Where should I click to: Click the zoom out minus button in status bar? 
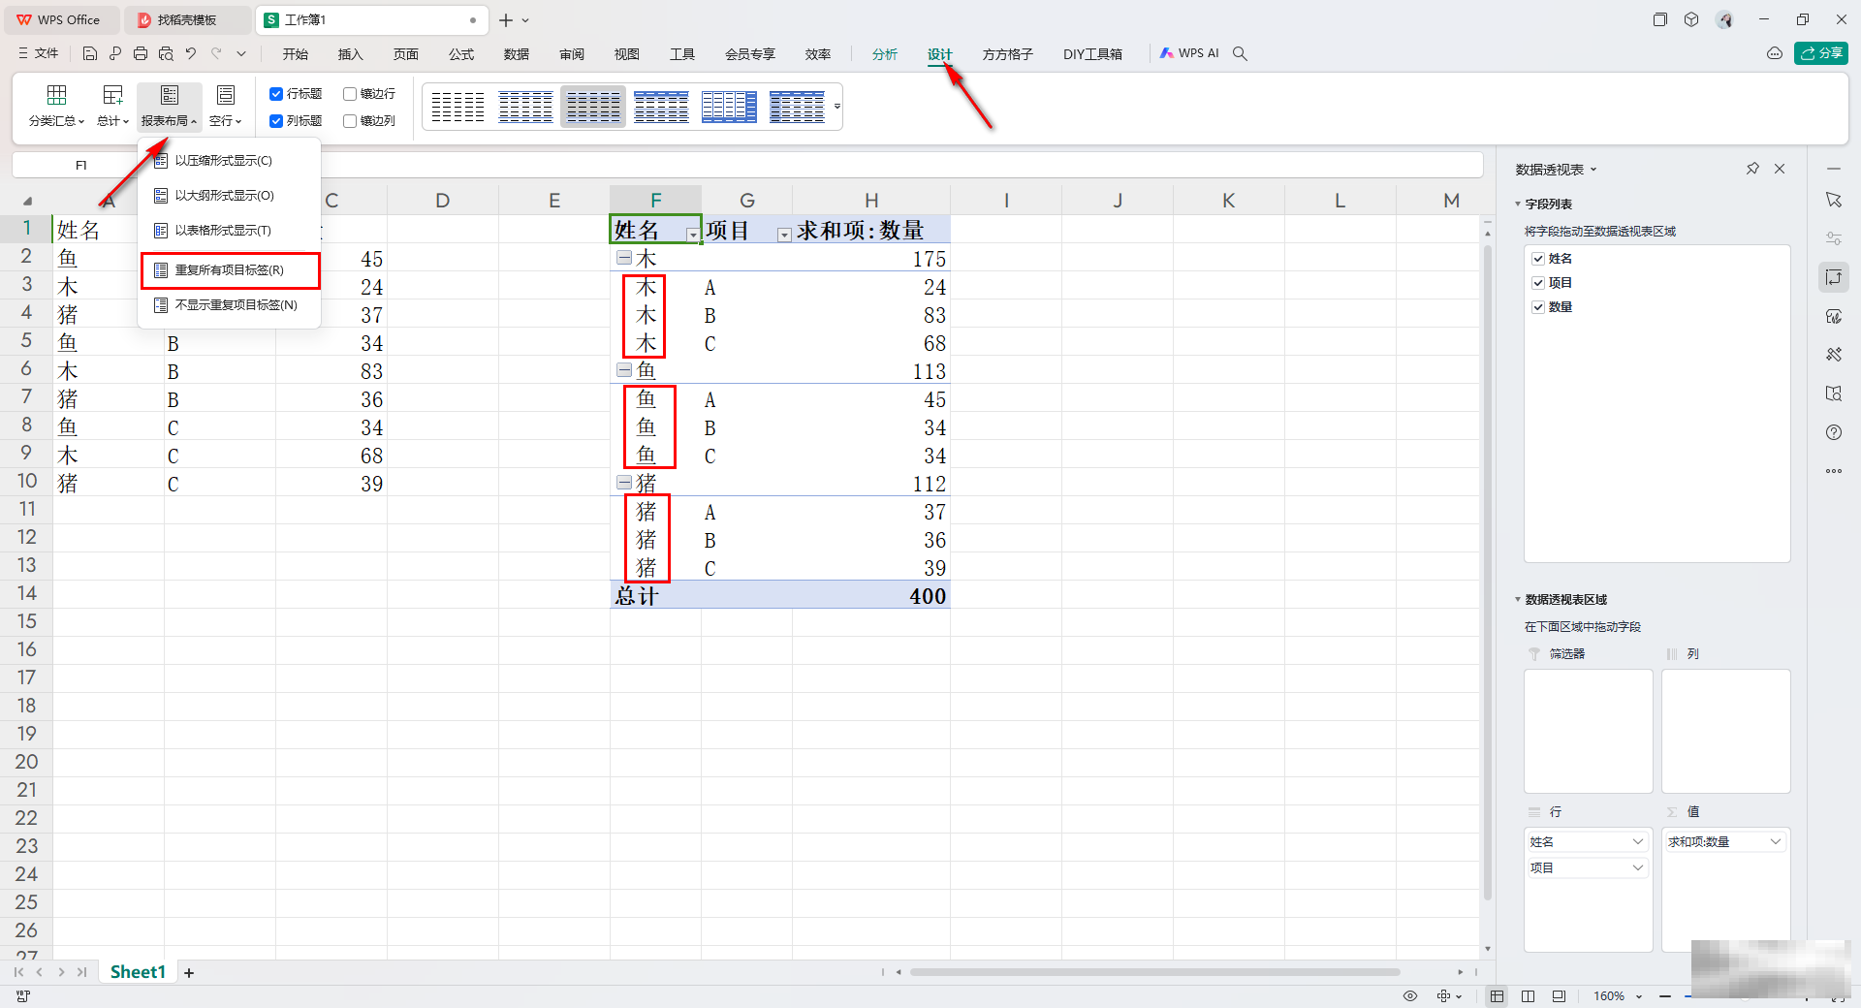click(x=1665, y=995)
